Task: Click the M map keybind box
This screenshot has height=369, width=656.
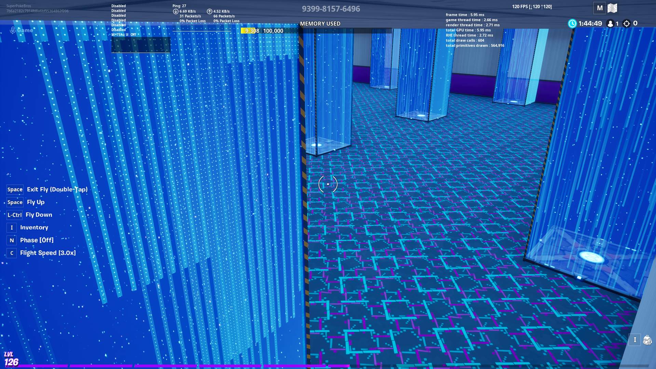Action: 600,8
